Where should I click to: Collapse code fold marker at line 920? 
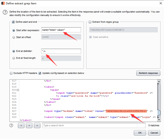18,90
